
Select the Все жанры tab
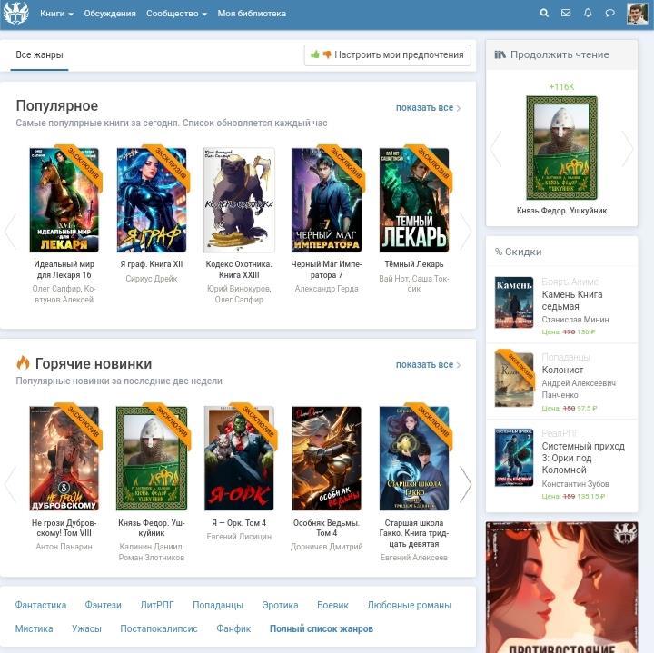(x=39, y=55)
